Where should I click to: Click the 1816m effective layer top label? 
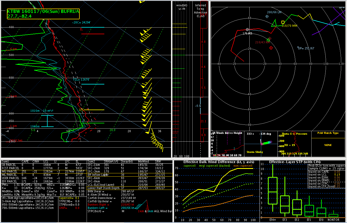[x=35, y=111]
